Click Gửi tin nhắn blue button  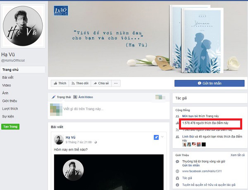[210, 83]
